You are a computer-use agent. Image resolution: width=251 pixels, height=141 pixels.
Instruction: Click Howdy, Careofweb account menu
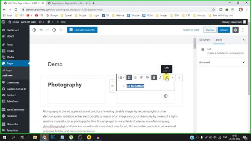(234, 22)
